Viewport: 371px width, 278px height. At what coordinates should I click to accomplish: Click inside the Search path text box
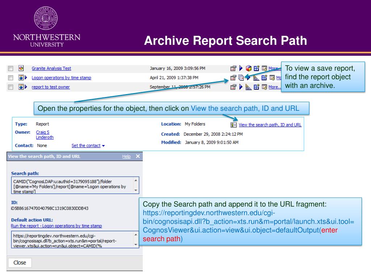72,185
